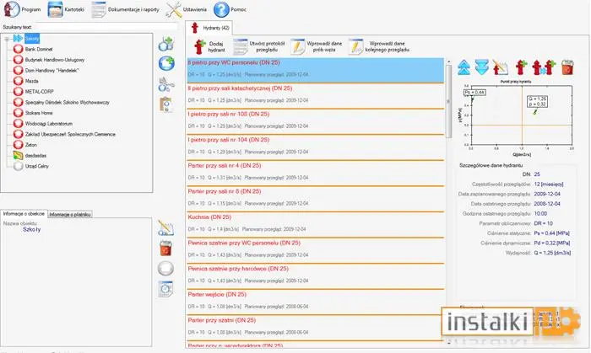Image resolution: width=591 pixels, height=353 pixels.
Task: Click Wprowadź dane prób węża
Action: pos(316,46)
